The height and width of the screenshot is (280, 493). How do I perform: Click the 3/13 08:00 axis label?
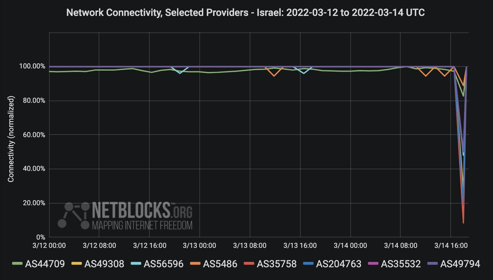(250, 245)
